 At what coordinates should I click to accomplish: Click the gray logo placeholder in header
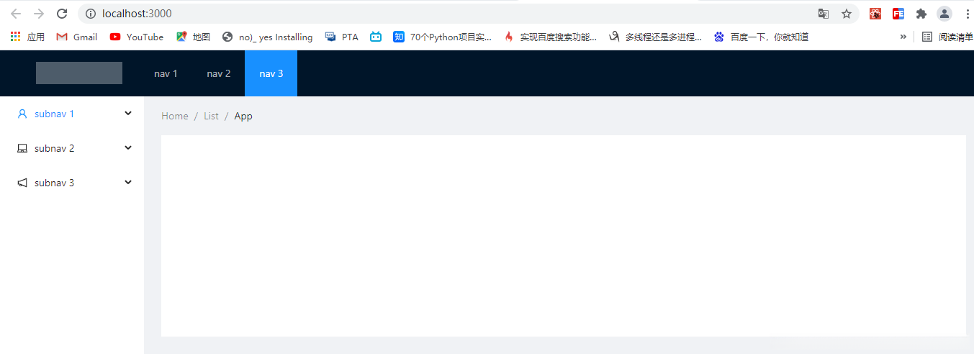coord(79,73)
